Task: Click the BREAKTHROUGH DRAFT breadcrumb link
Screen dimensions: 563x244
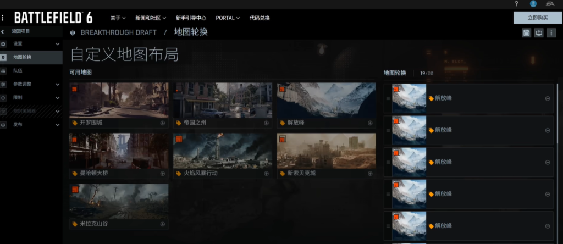Action: pos(118,32)
